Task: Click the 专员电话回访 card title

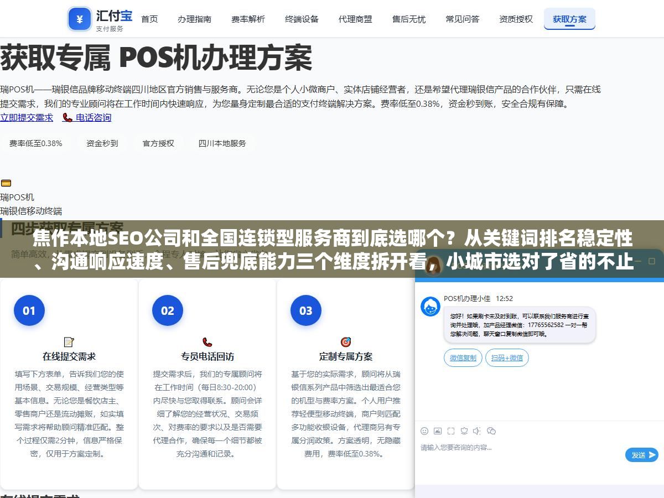Action: 207,356
